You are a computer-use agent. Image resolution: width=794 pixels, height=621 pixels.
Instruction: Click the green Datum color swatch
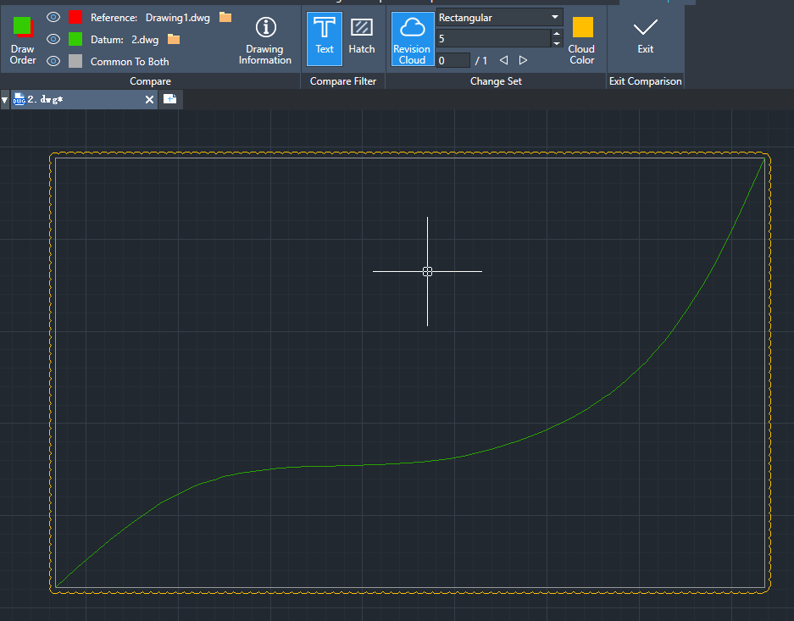[x=75, y=39]
